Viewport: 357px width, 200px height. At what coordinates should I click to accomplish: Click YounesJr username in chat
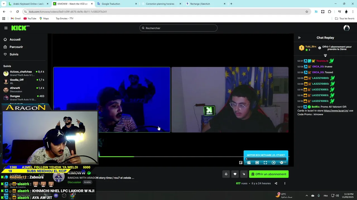(322, 61)
